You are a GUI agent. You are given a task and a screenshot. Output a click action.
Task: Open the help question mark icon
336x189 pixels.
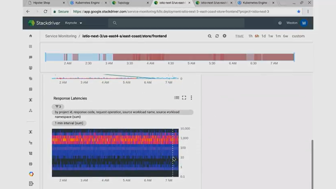[x=280, y=23]
